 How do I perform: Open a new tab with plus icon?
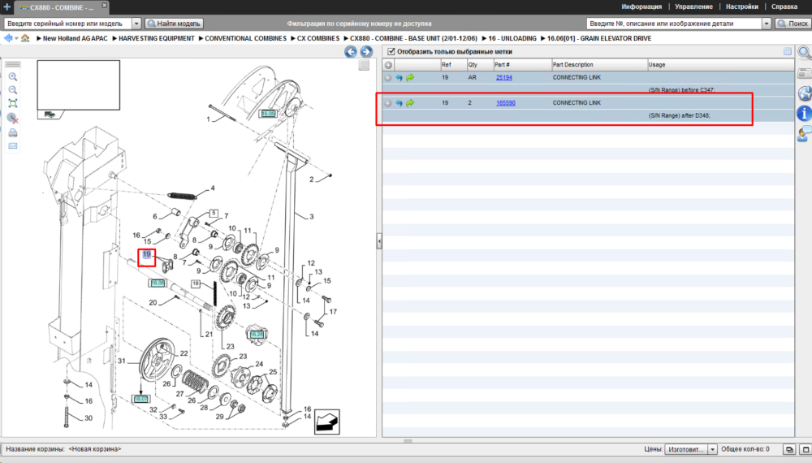coord(6,6)
